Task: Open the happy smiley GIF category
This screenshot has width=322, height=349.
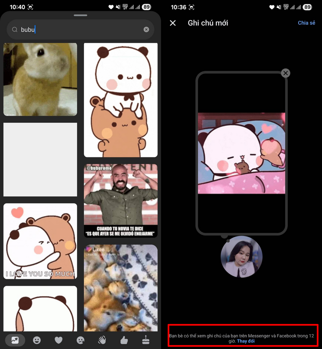Action: tap(37, 340)
